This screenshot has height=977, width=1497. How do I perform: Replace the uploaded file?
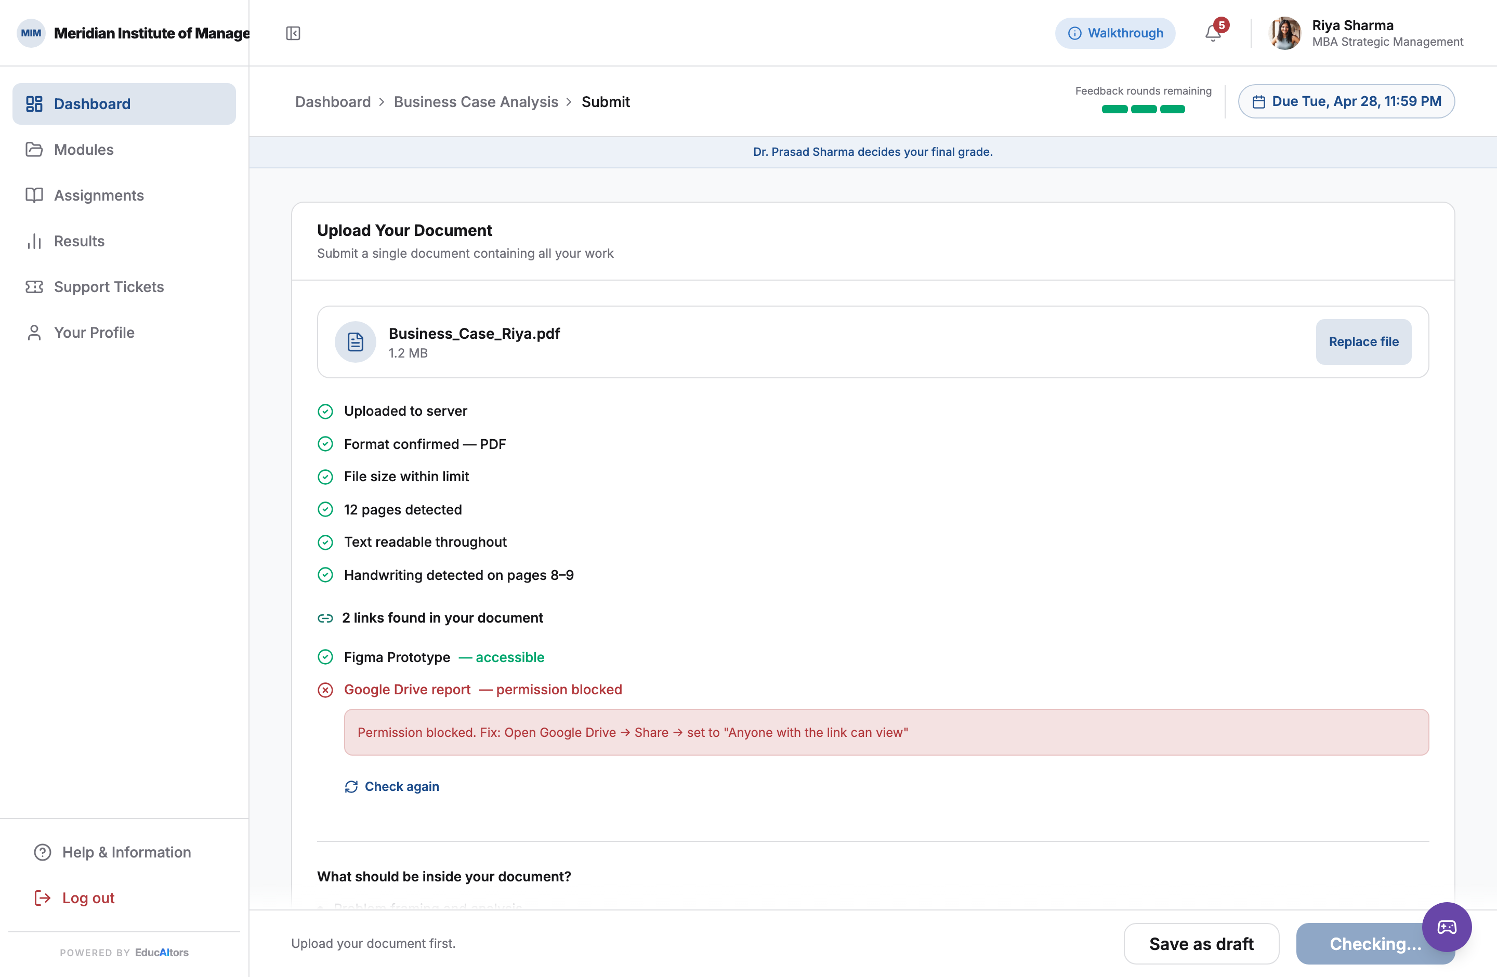click(x=1363, y=342)
